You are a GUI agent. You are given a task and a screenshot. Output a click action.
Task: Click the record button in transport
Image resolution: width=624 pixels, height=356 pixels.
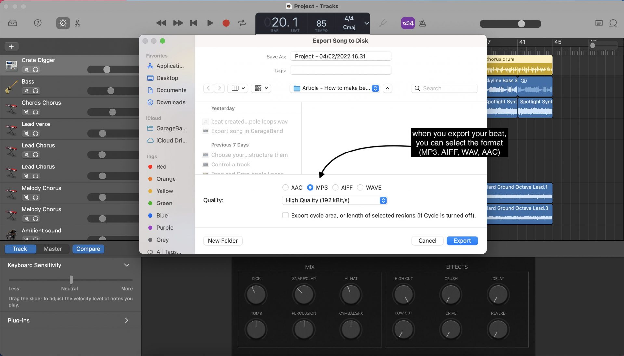(x=226, y=23)
